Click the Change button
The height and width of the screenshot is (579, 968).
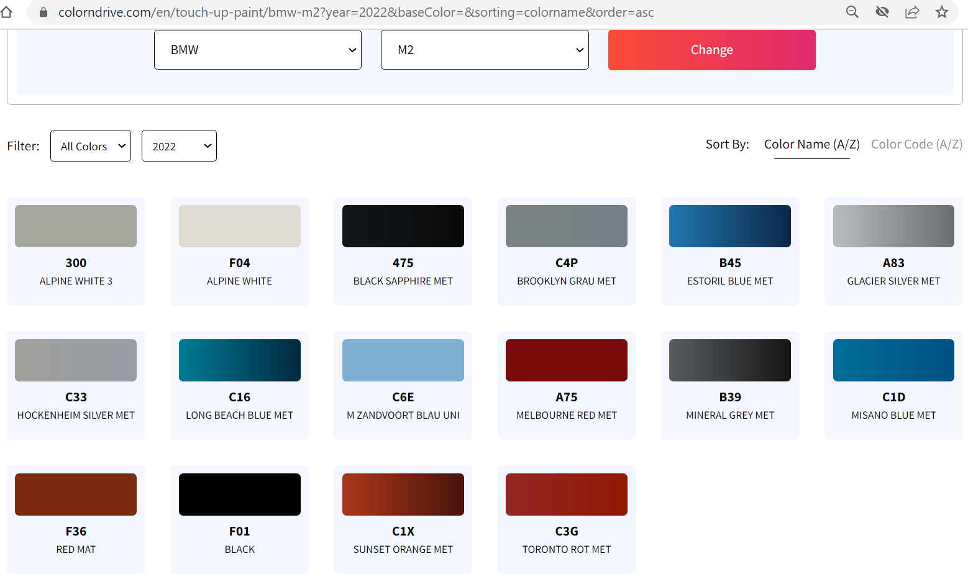[712, 50]
